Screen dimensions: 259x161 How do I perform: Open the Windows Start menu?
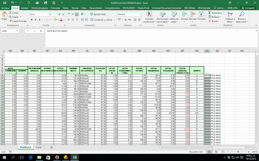point(4,158)
